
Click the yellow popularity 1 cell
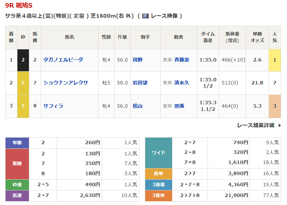pos(274,60)
